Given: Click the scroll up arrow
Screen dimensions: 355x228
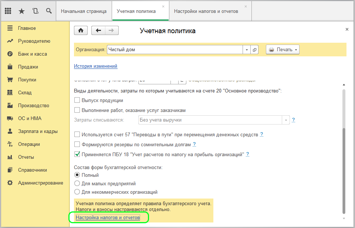Looking at the screenshot, I should click(x=344, y=85).
